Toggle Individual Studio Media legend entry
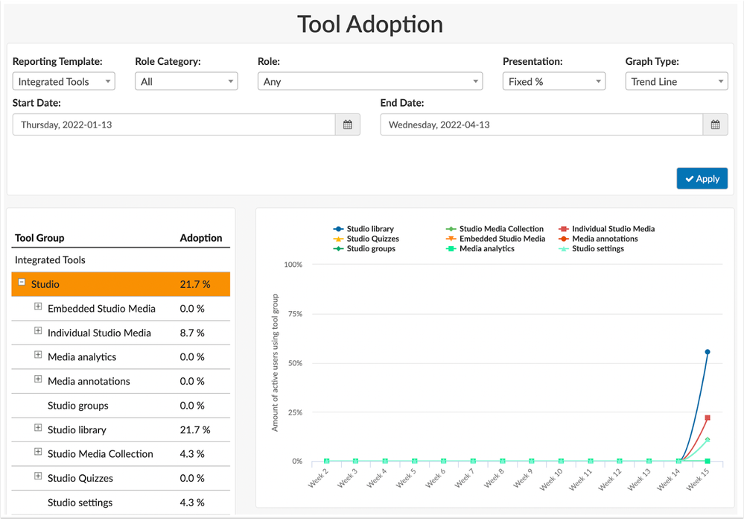The height and width of the screenshot is (519, 744). (x=606, y=229)
